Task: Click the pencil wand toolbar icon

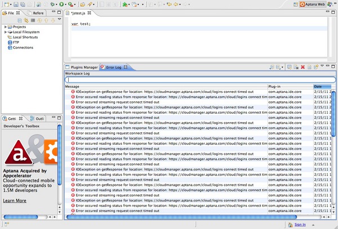Action: tap(90, 4)
